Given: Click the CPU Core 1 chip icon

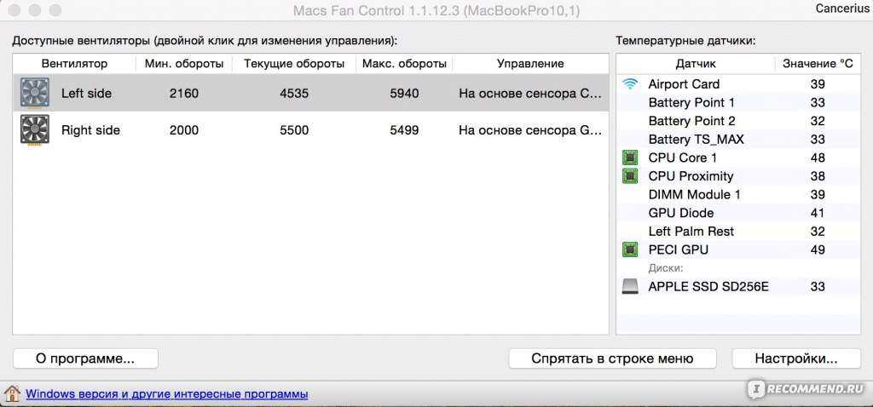Looking at the screenshot, I should click(630, 158).
